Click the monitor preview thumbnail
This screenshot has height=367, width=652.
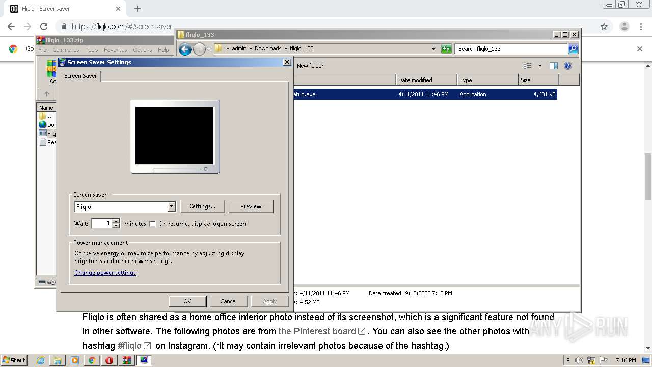click(x=175, y=137)
